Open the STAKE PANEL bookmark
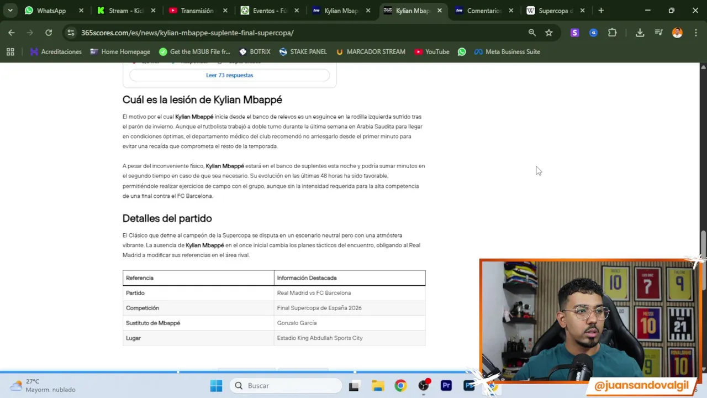Screen dimensions: 707x398 [303, 51]
